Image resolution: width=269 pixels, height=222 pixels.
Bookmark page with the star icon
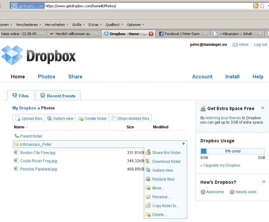point(262,6)
